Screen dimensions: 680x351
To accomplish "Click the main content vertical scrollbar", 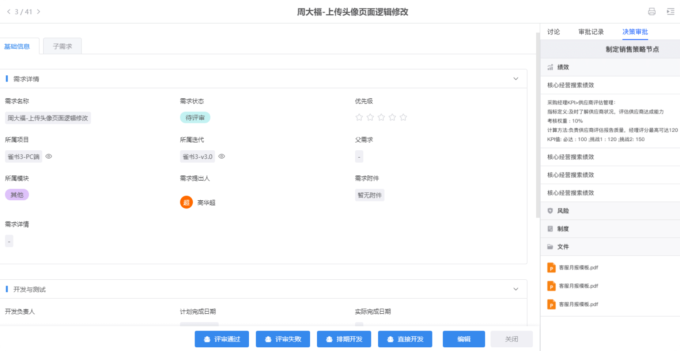I will click(x=538, y=125).
